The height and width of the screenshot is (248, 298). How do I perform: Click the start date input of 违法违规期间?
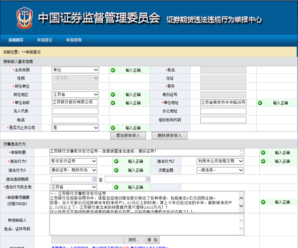[74, 179]
